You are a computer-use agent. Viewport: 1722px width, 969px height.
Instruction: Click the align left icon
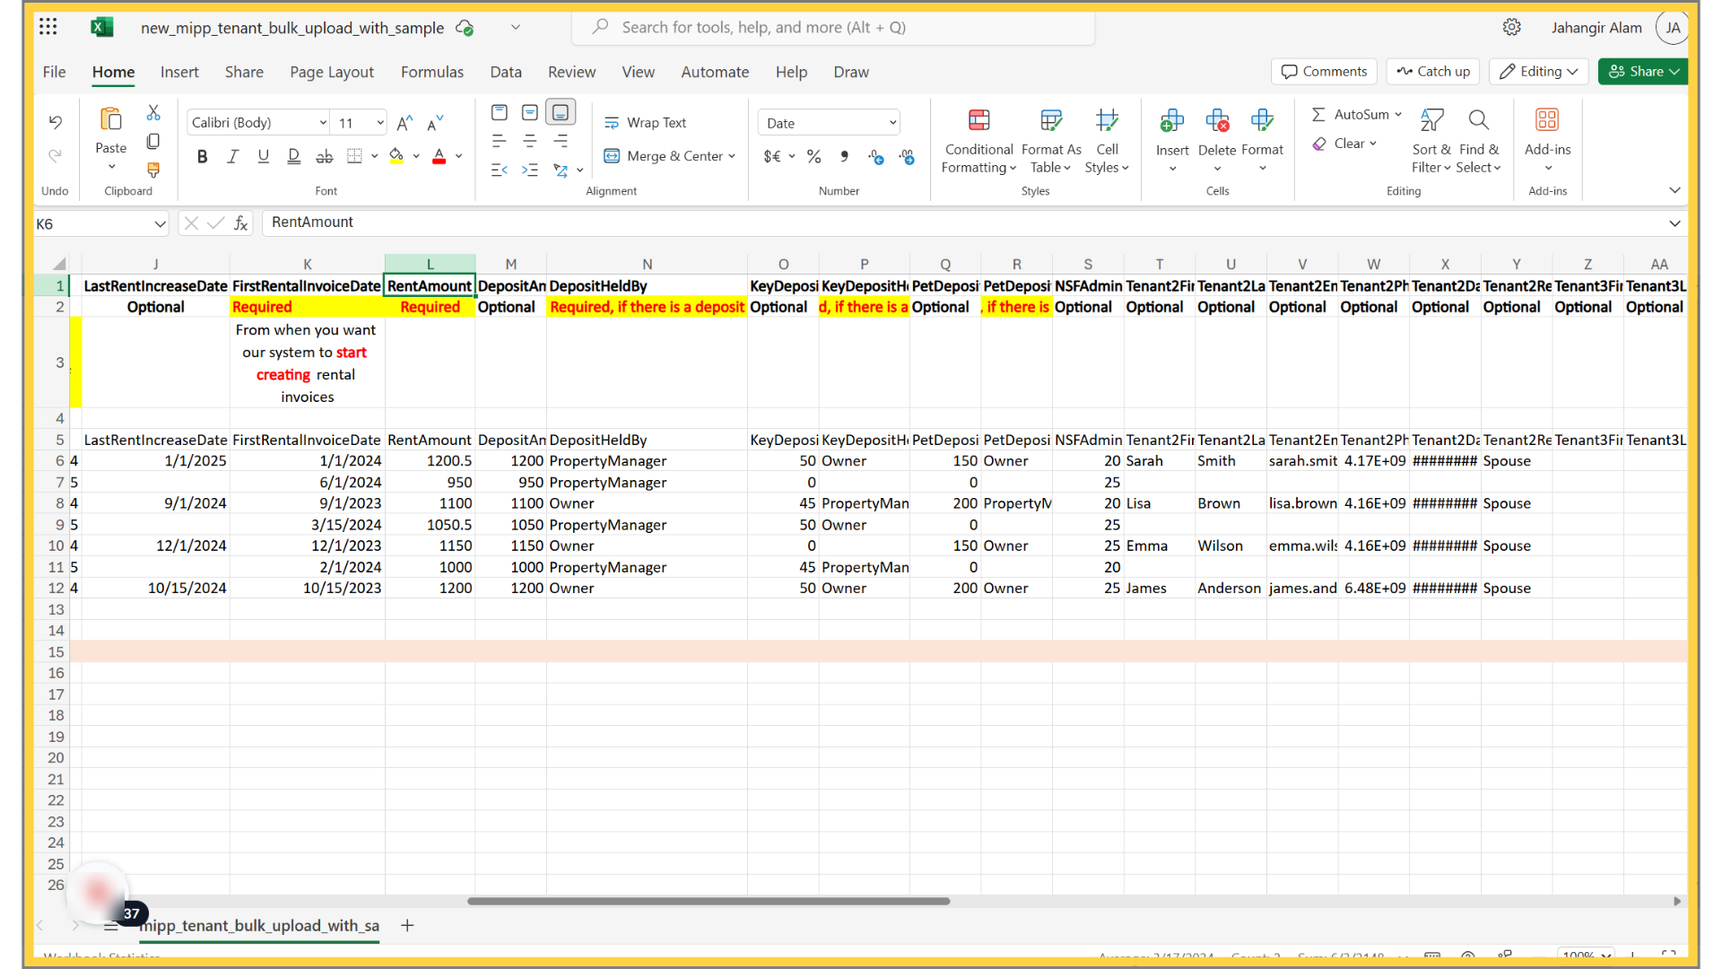[x=500, y=141]
